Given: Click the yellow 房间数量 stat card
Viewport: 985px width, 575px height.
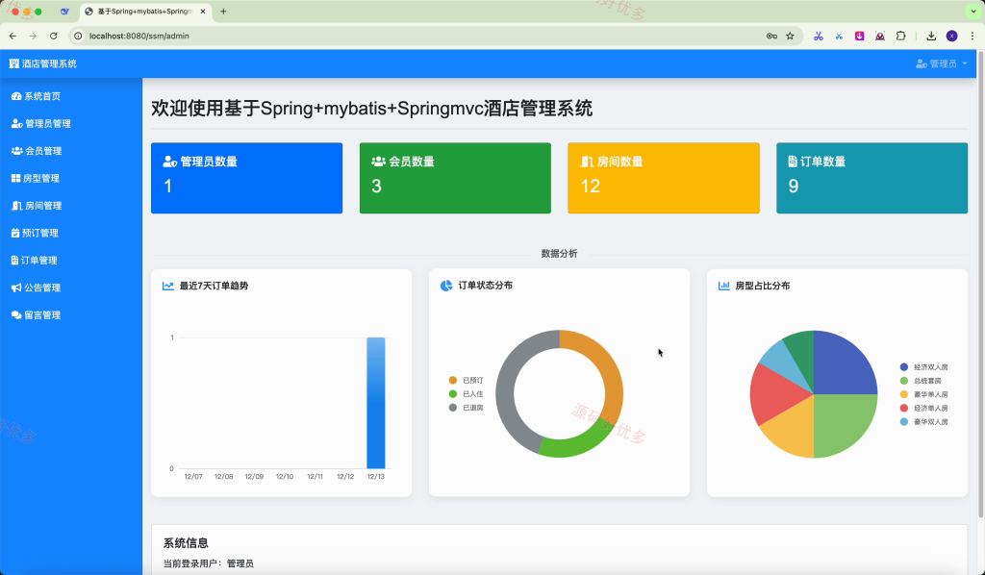Looking at the screenshot, I should click(x=664, y=178).
